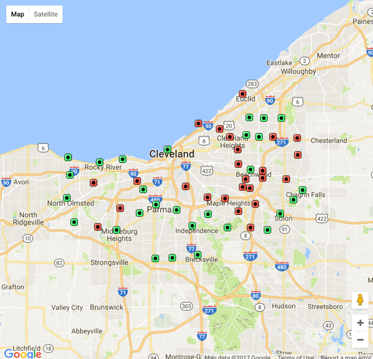
Task: Select the Map view button
Action: pos(18,14)
